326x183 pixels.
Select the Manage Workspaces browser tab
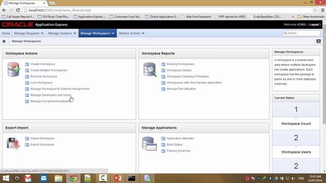[24, 3]
